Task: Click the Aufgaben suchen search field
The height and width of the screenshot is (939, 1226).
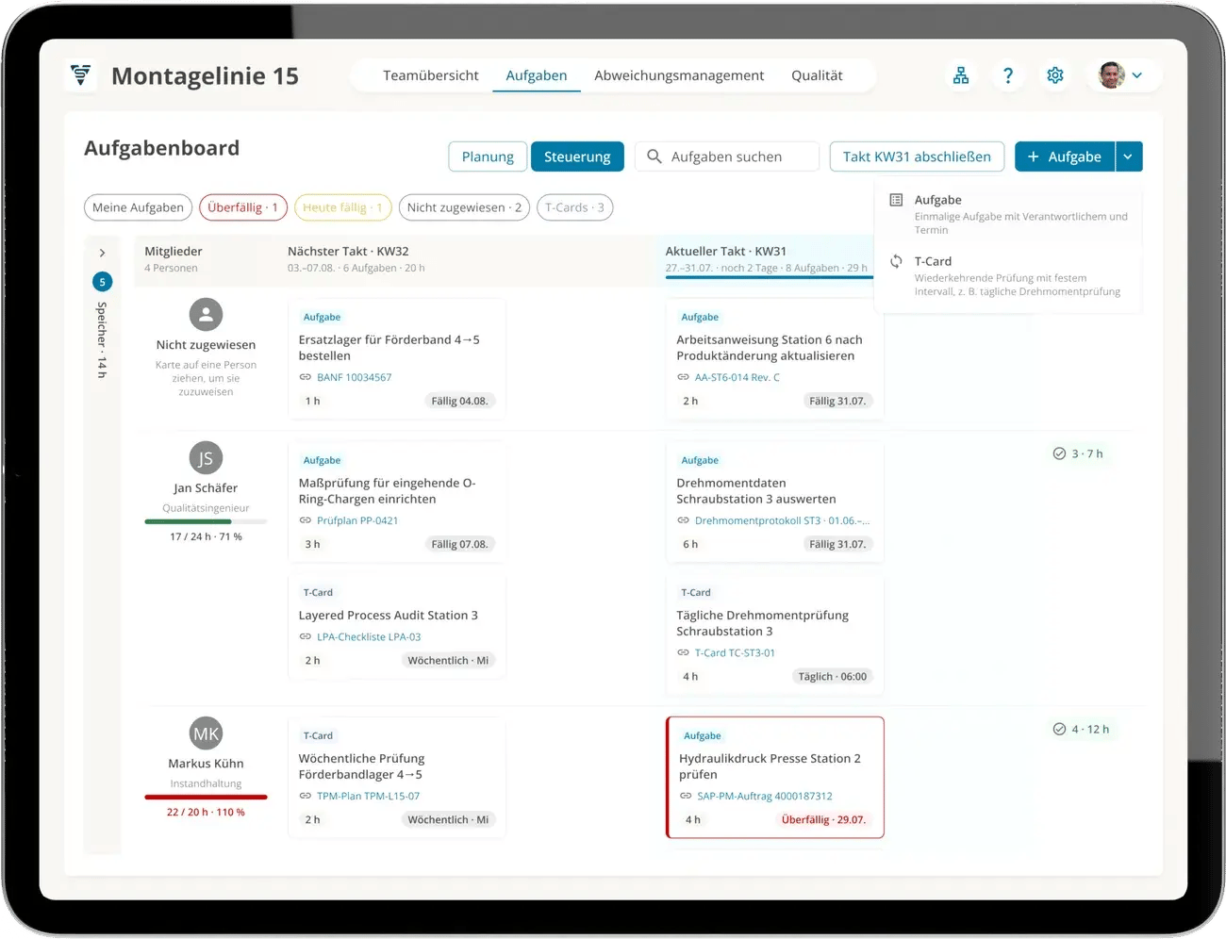Action: coord(727,156)
